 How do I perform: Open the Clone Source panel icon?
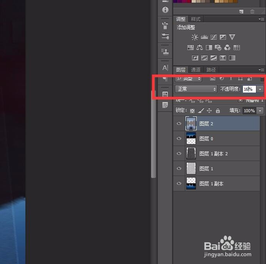[165, 51]
